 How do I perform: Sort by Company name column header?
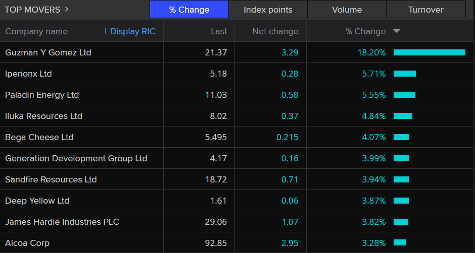pyautogui.click(x=36, y=31)
